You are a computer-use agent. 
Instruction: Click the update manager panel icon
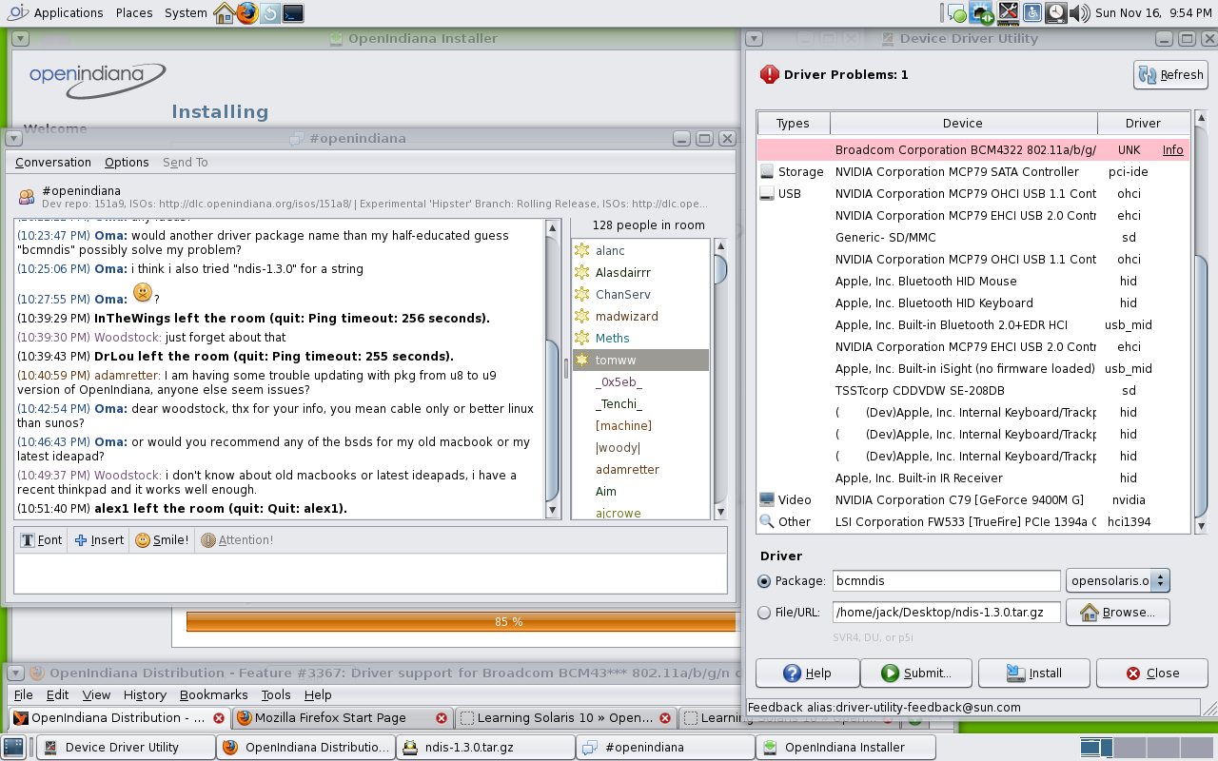(x=270, y=12)
